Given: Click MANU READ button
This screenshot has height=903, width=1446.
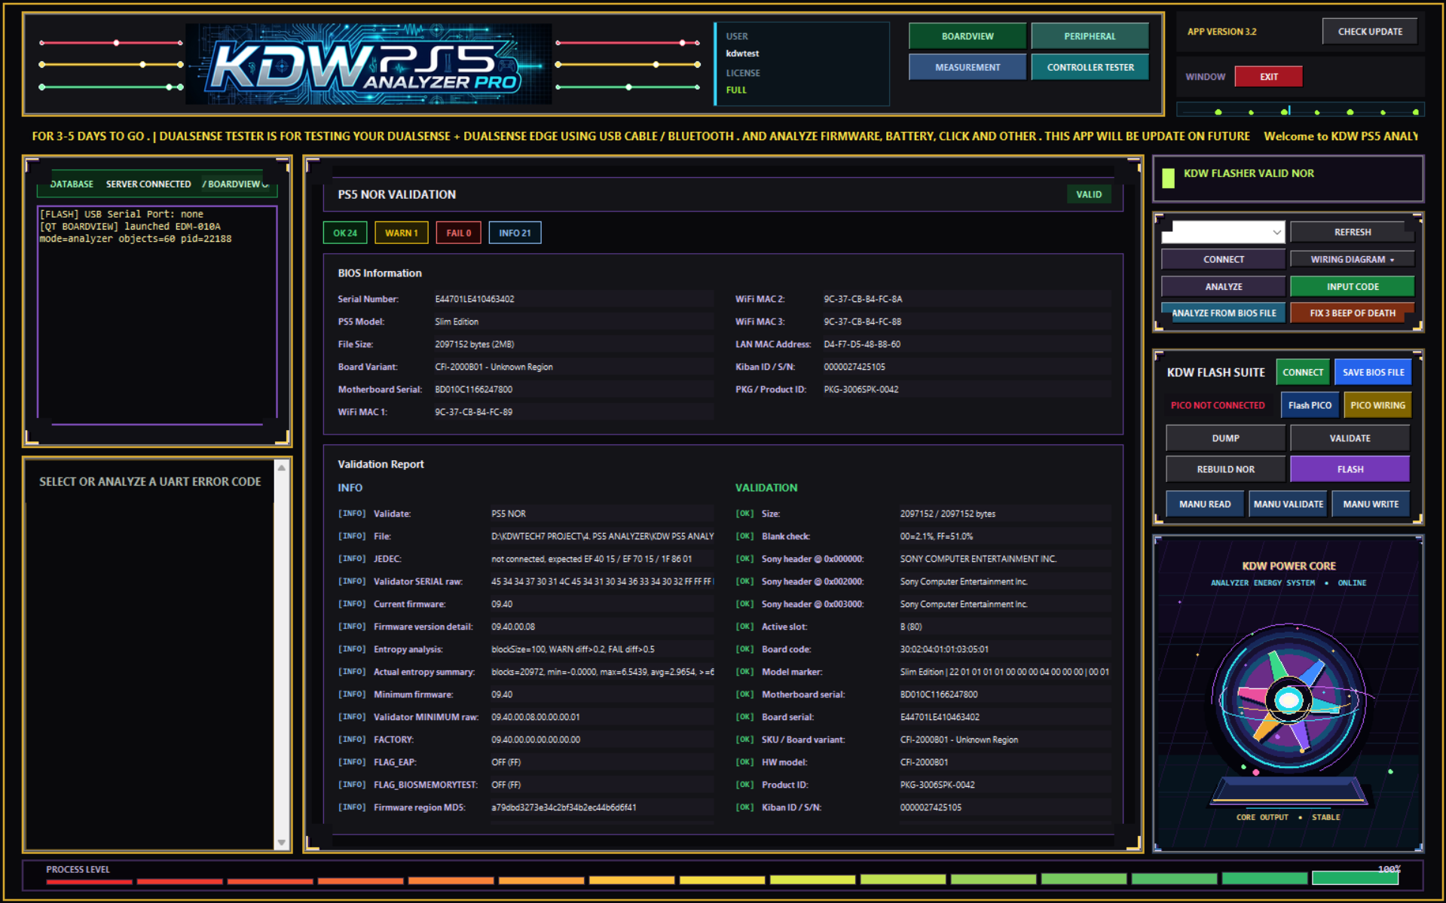Looking at the screenshot, I should 1204,504.
